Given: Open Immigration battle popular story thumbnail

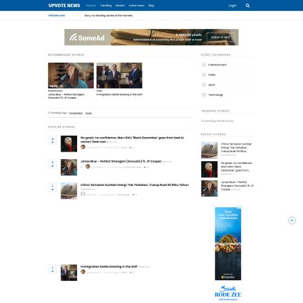Looking at the screenshot, I should (x=69, y=273).
